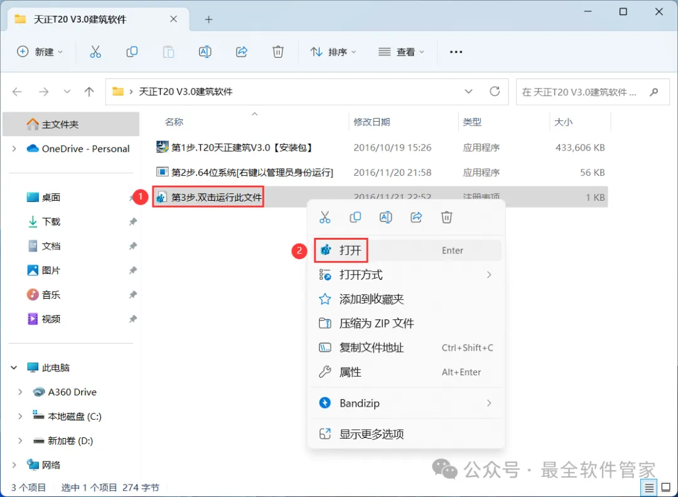Expand the 网络 tree node
This screenshot has height=497, width=678.
pos(14,465)
